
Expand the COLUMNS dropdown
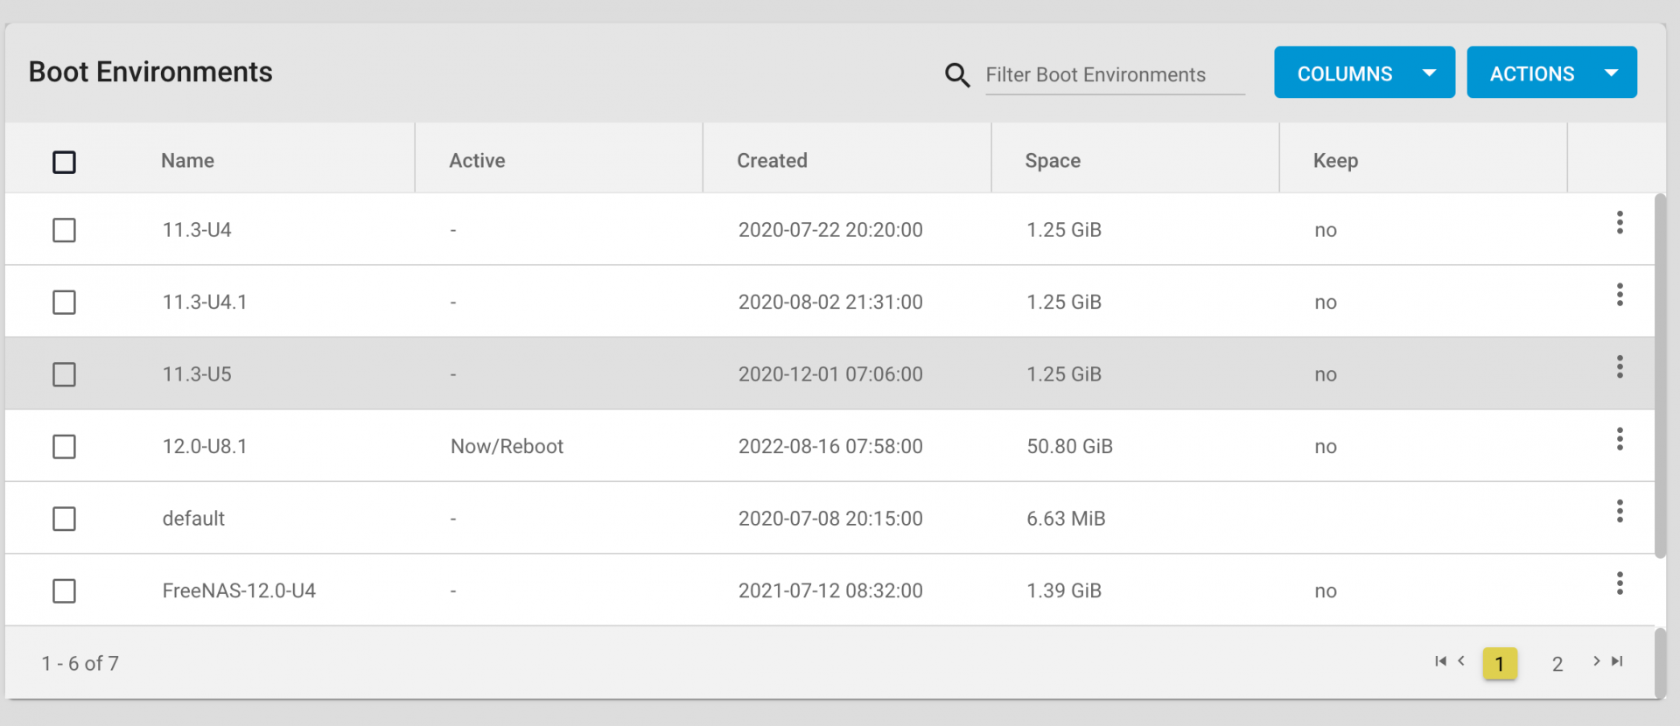pos(1363,73)
